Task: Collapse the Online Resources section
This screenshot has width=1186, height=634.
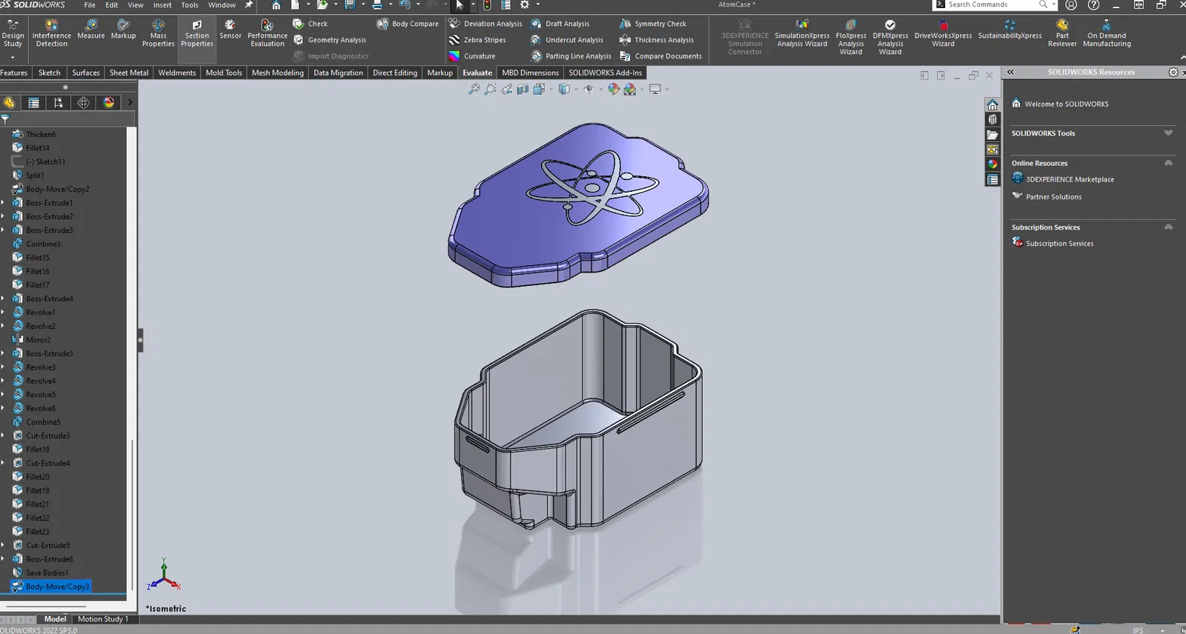Action: point(1168,163)
